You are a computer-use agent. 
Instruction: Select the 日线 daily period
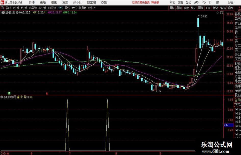click(x=60, y=8)
